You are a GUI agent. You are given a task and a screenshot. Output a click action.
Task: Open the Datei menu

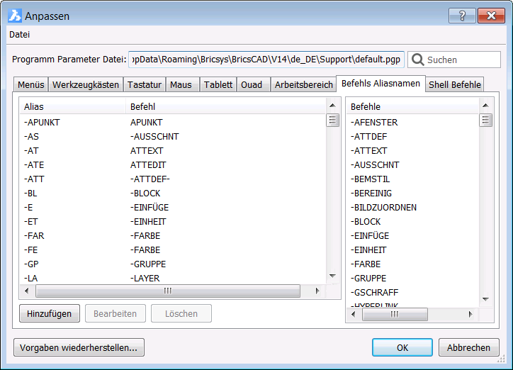(x=20, y=34)
